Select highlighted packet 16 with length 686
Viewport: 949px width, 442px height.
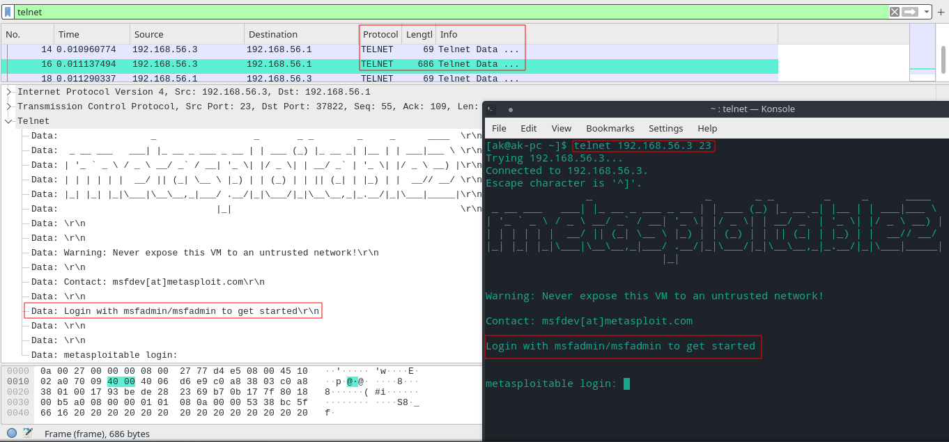point(389,64)
